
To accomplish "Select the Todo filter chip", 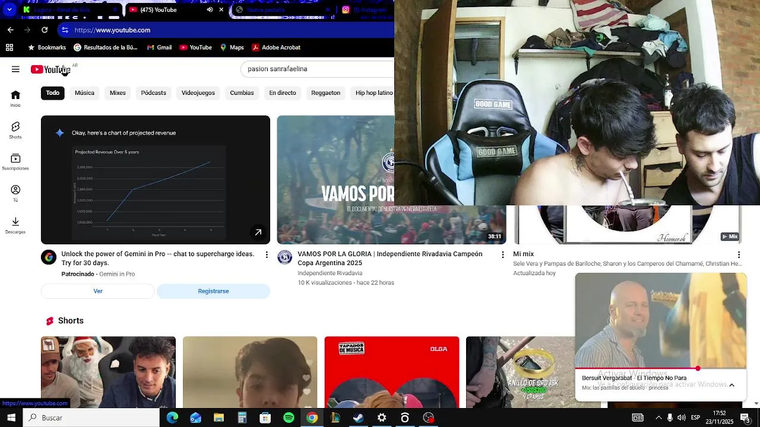I will coord(53,93).
